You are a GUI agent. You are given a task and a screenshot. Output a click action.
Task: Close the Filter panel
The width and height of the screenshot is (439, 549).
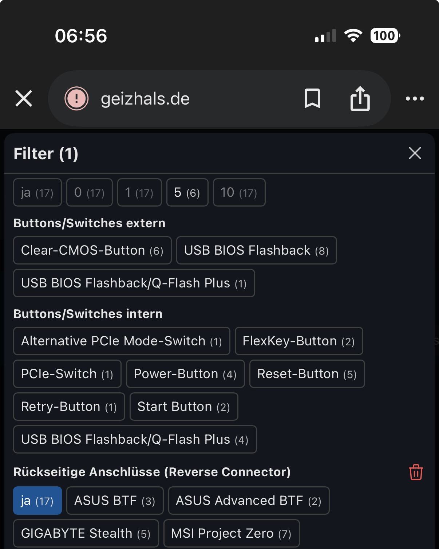(x=415, y=153)
